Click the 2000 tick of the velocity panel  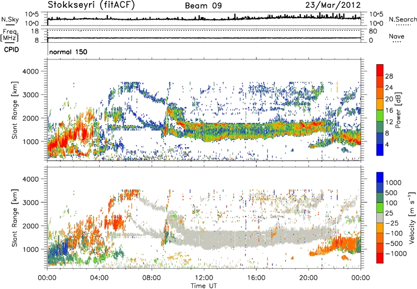pos(30,226)
